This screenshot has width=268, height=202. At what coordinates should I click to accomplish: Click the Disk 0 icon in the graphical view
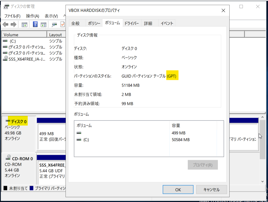click(8, 121)
